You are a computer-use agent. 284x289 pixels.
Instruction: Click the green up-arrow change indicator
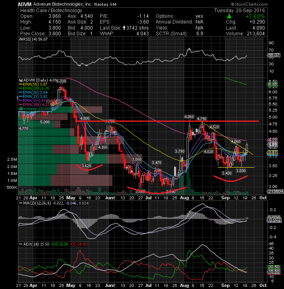[229, 16]
